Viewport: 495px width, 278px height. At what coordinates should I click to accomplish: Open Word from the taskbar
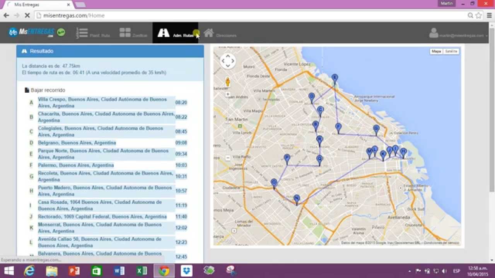coord(119,271)
